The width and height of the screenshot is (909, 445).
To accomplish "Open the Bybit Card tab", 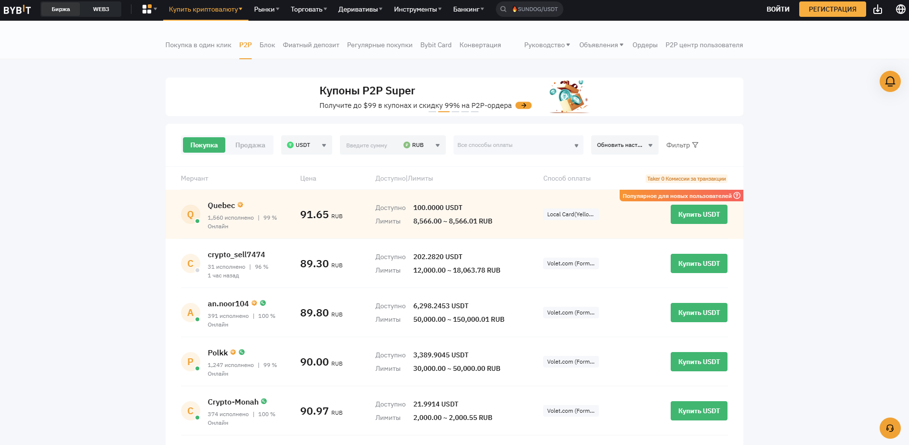I will (x=436, y=45).
